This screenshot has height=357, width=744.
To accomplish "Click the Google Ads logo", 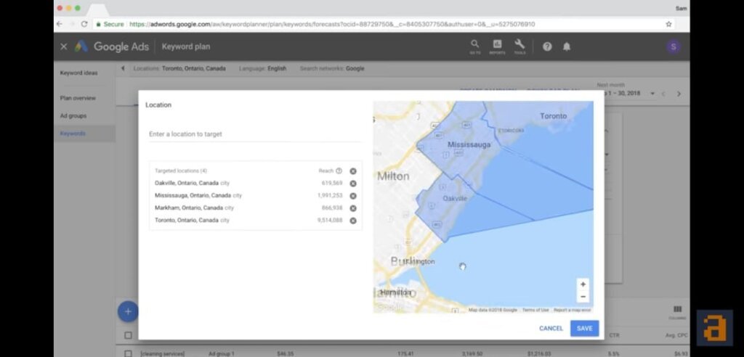I will coord(111,46).
